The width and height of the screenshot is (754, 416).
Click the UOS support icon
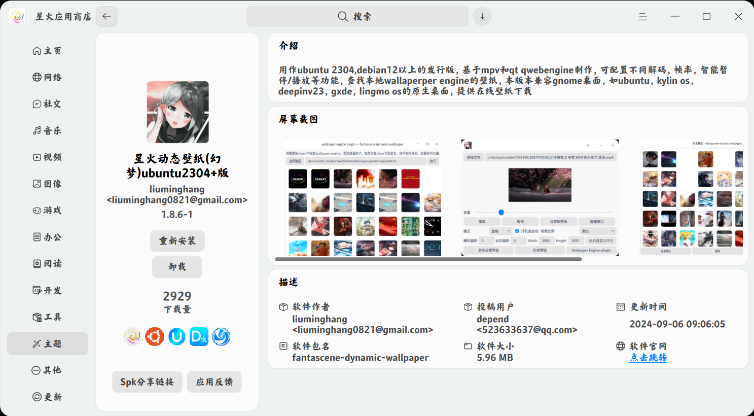point(176,336)
